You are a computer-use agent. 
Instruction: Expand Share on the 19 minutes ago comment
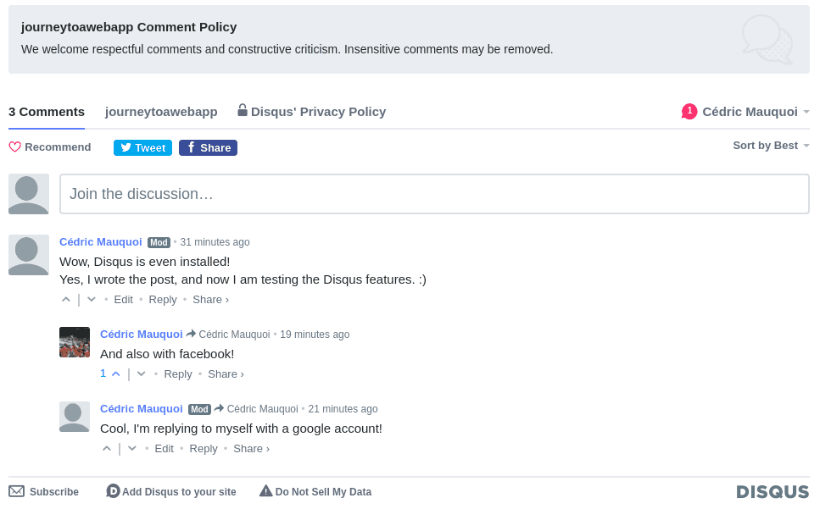click(226, 374)
